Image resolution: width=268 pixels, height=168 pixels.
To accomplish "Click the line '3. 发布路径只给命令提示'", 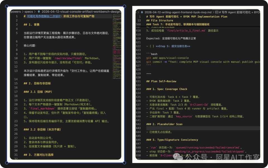I will 58,62.
